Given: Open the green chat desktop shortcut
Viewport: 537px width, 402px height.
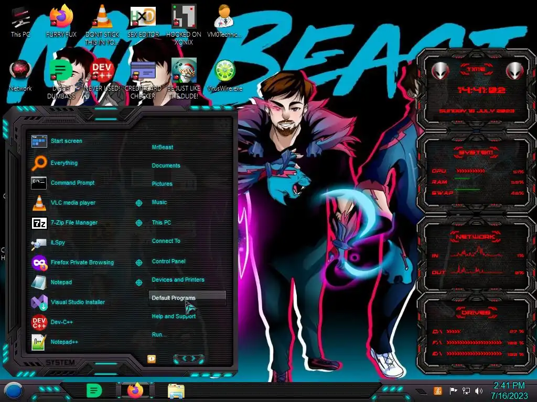Looking at the screenshot, I should [x=61, y=80].
